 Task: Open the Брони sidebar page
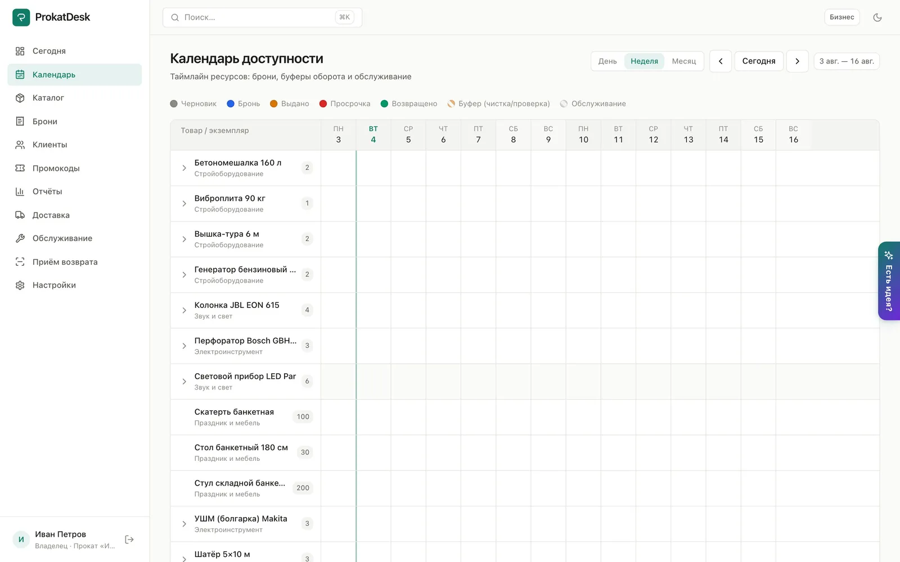click(x=75, y=121)
